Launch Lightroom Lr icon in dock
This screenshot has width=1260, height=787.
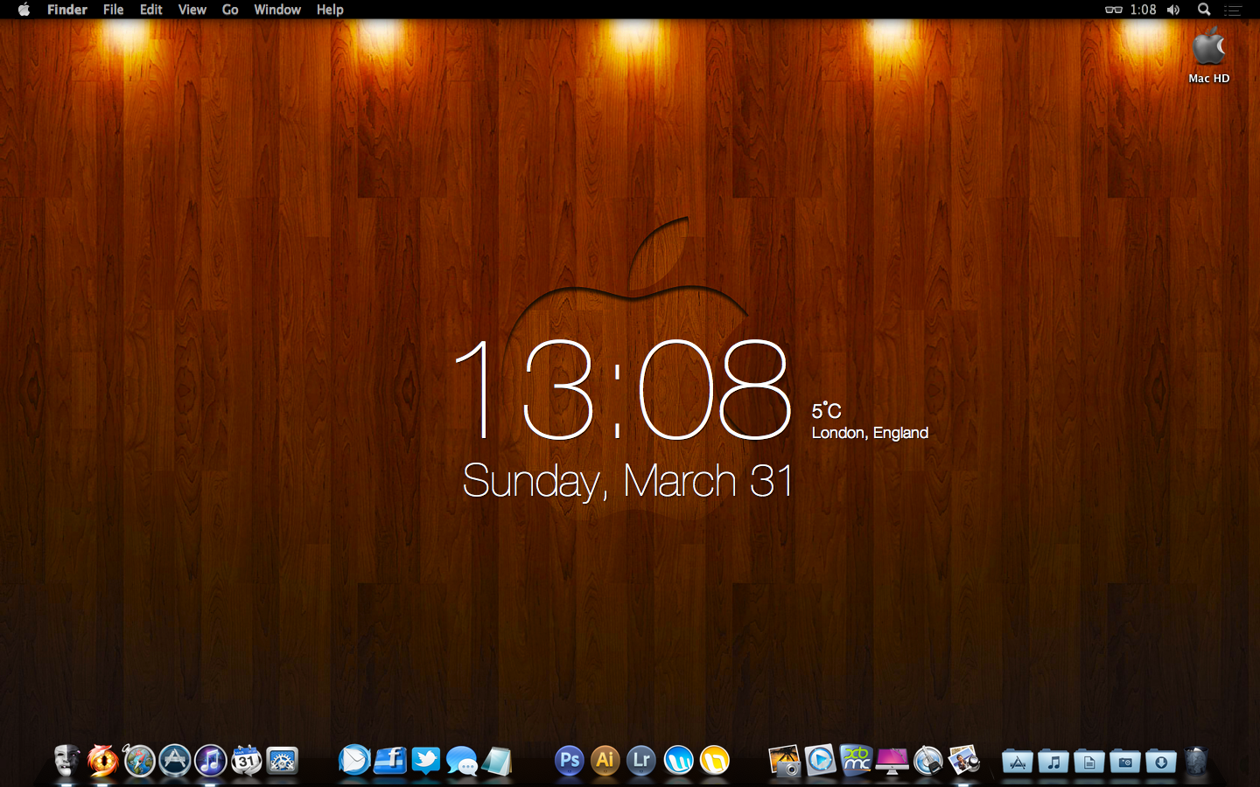pos(641,760)
